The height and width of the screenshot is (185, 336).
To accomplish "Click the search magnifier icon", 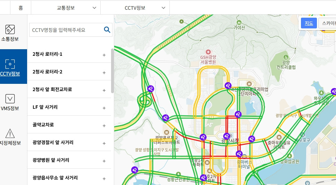I will [107, 30].
